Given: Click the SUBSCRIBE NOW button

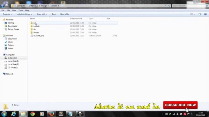Looking at the screenshot, I should tap(180, 105).
